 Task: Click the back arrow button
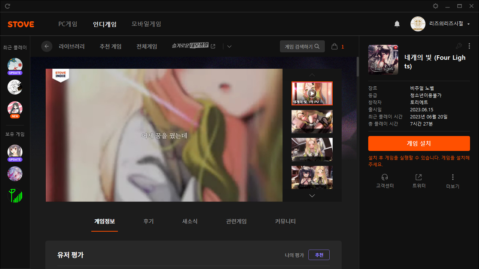[47, 46]
